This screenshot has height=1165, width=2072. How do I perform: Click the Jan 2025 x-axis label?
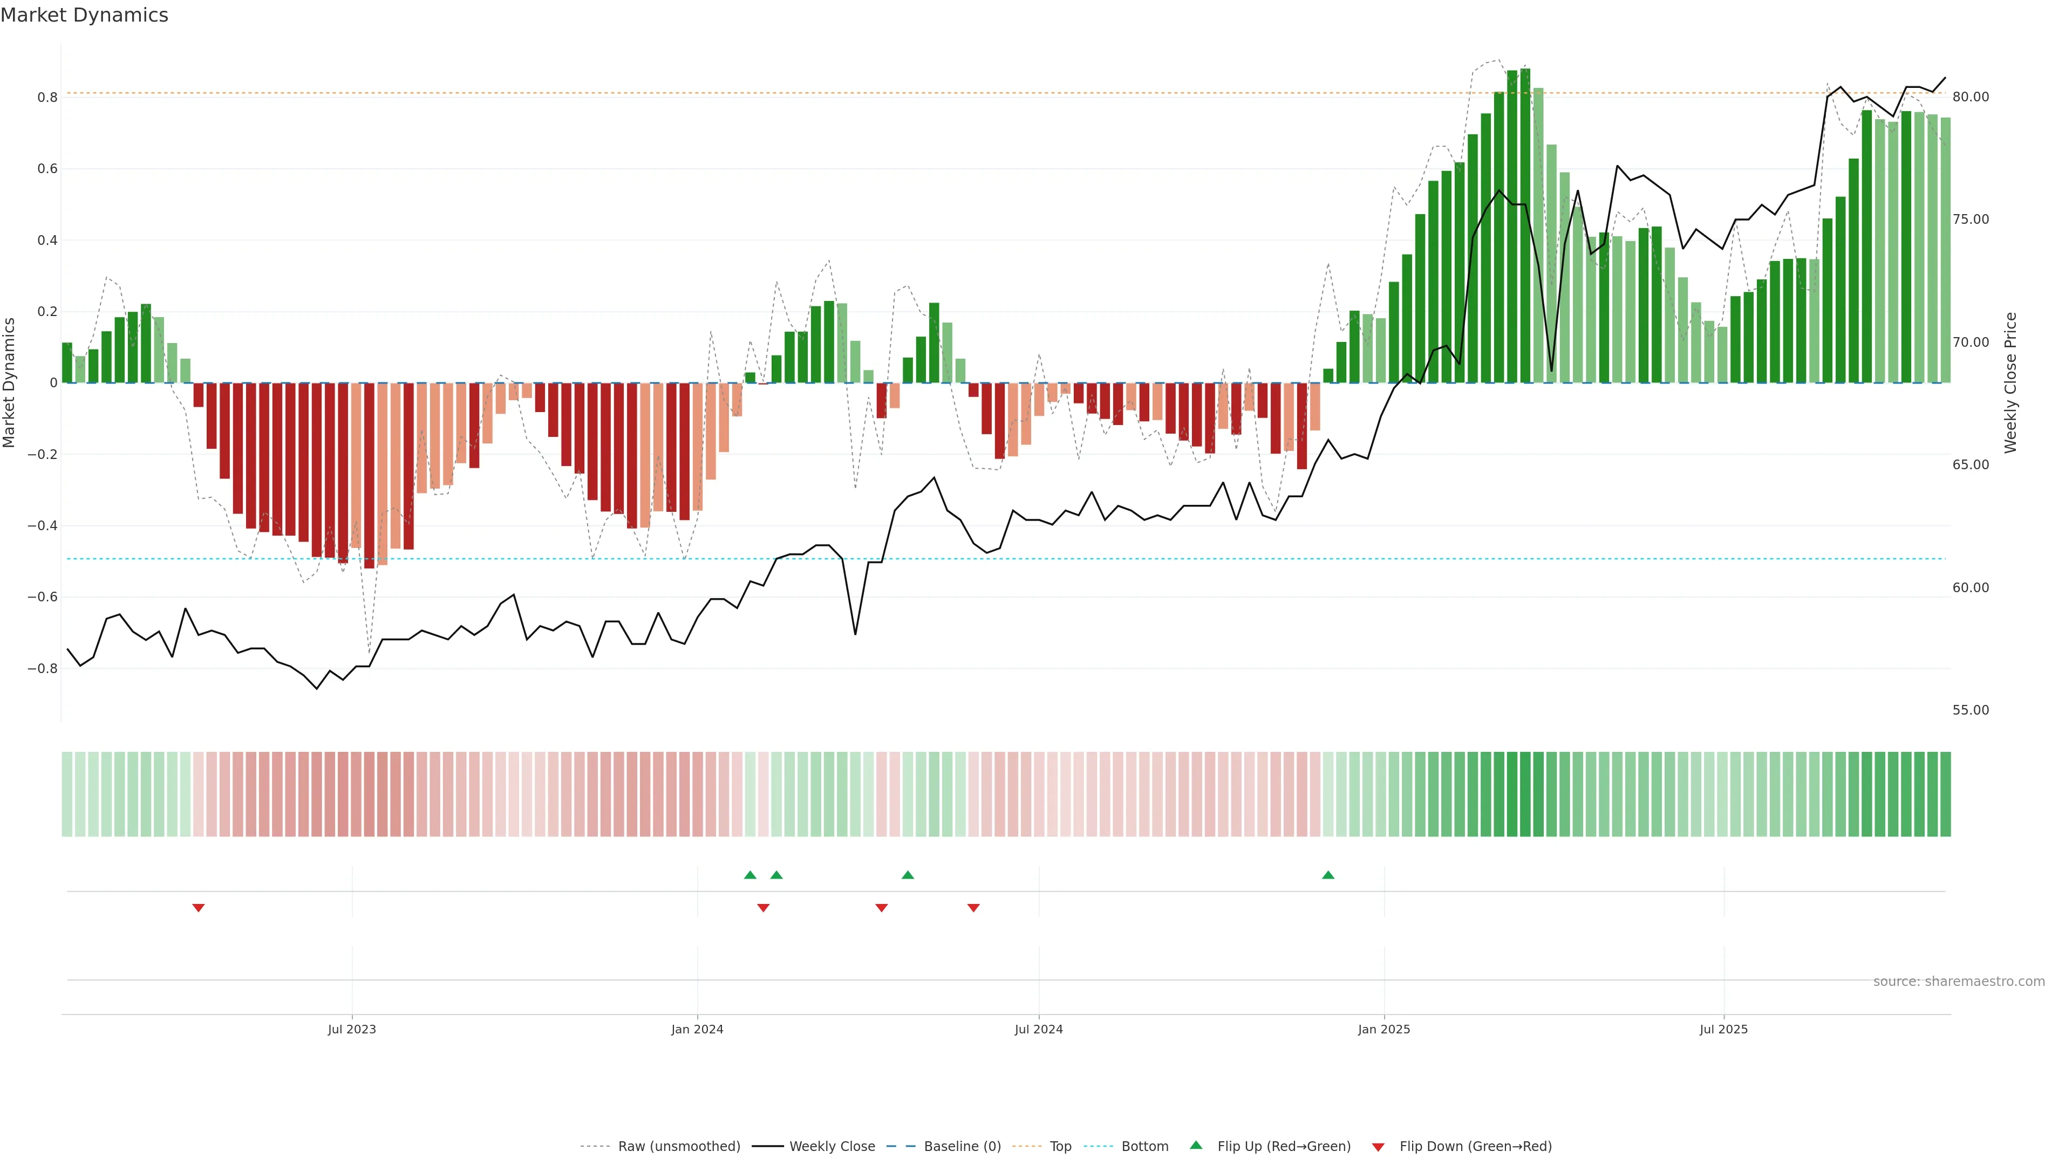coord(1383,1029)
